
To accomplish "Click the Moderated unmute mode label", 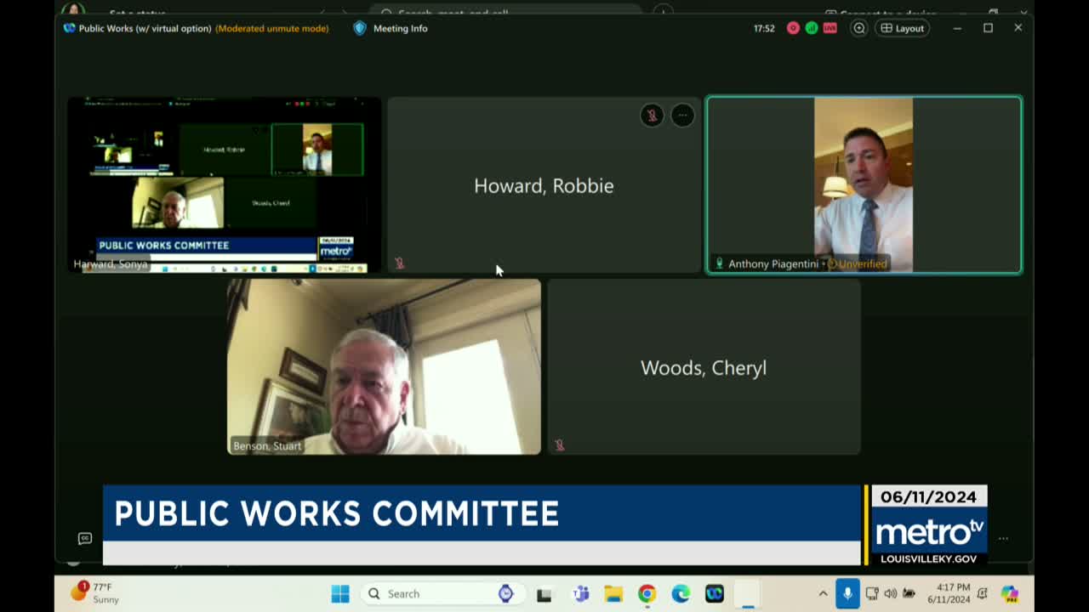I will (272, 28).
